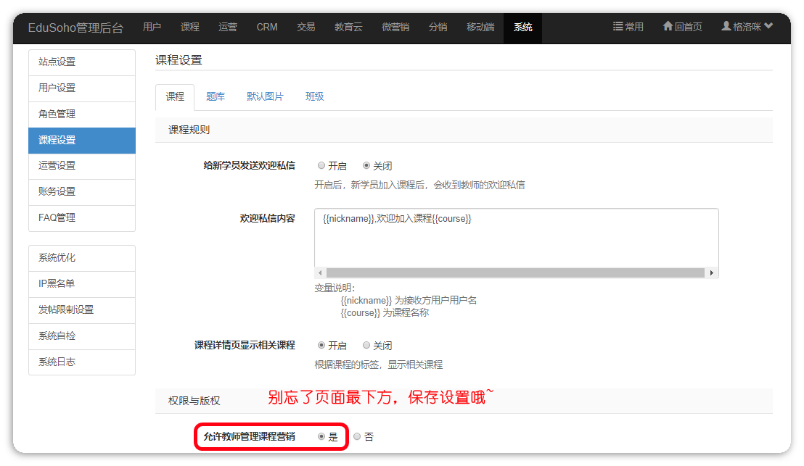Click inside the 欢迎私信内容 text area
The image size is (804, 466).
click(x=515, y=239)
